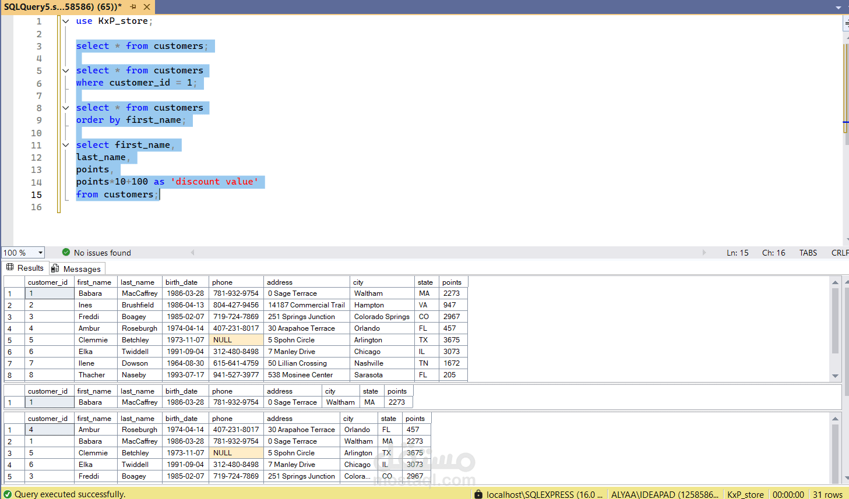Image resolution: width=849 pixels, height=499 pixels.
Task: Click the ALYAA\IDEAPAD login status entry
Action: (665, 494)
